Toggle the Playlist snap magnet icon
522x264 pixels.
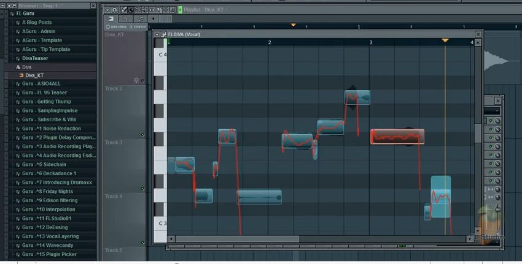(114, 10)
